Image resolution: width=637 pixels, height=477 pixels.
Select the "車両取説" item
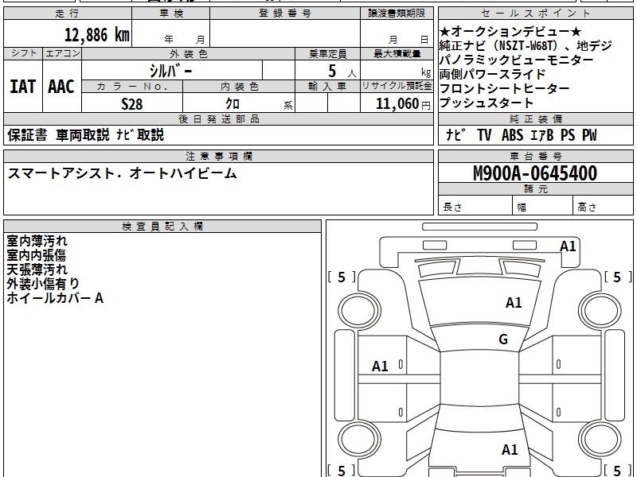click(83, 134)
